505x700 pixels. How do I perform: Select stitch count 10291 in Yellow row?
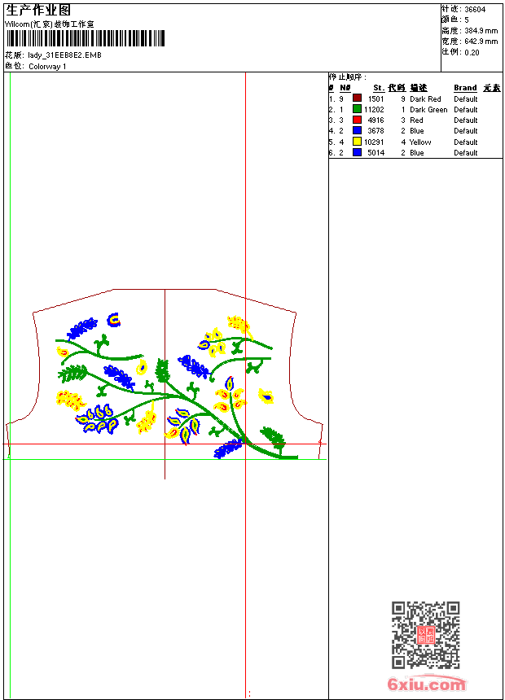(x=374, y=142)
